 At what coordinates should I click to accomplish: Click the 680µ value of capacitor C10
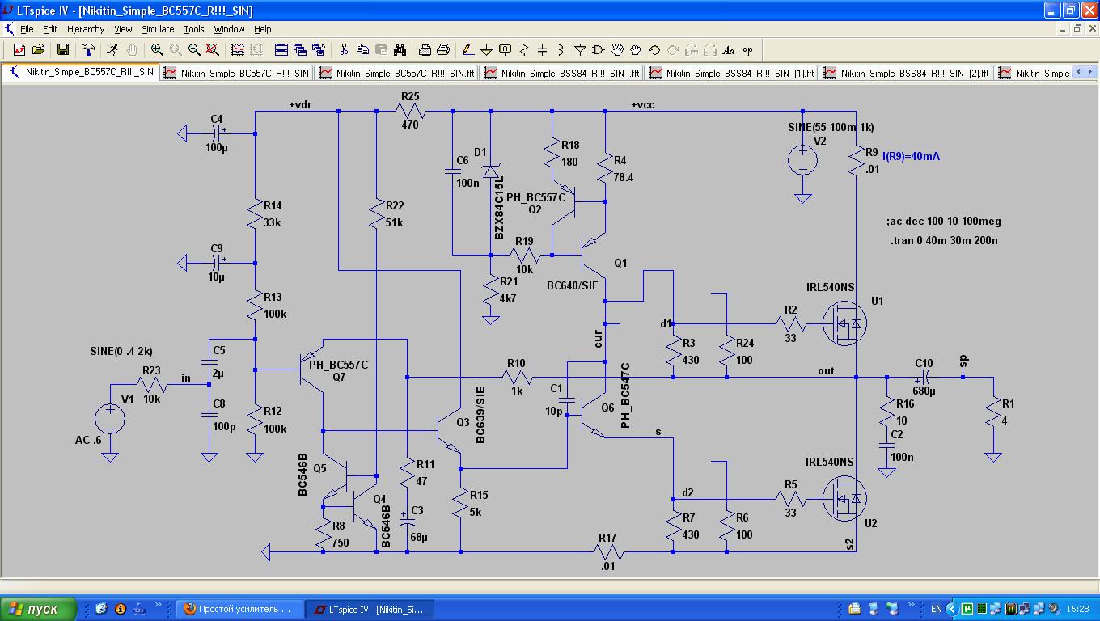923,391
